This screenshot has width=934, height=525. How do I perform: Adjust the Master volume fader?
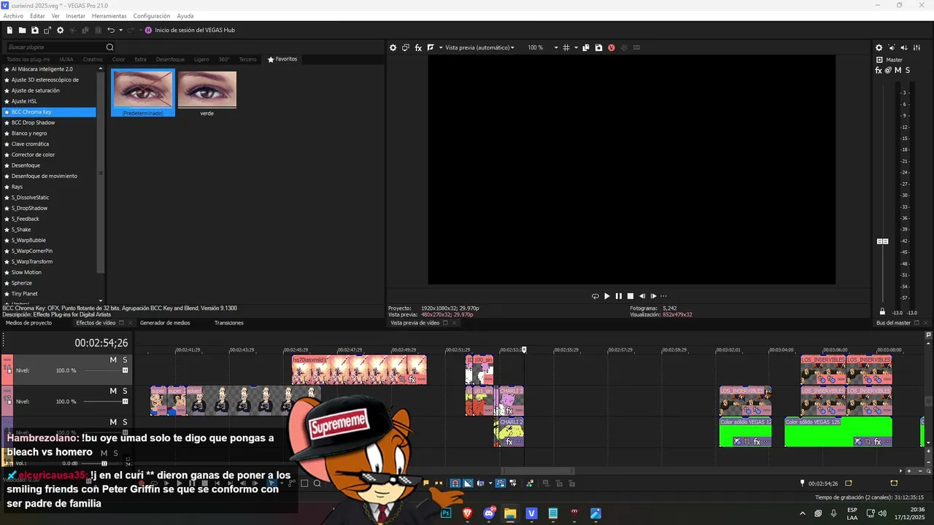pos(882,241)
